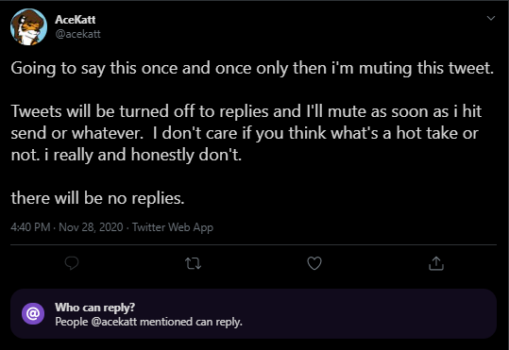The width and height of the screenshot is (509, 350).
Task: Like the tweet with the heart icon
Action: (x=314, y=263)
